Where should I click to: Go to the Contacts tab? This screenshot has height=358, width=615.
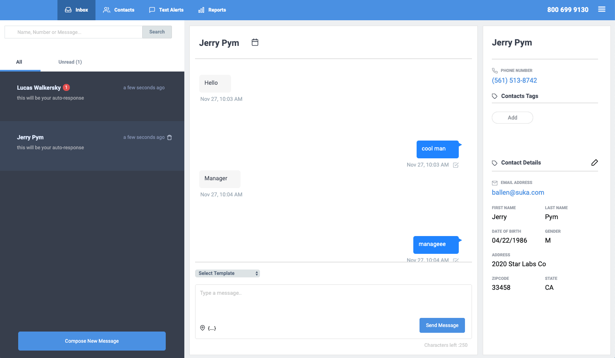coord(119,10)
